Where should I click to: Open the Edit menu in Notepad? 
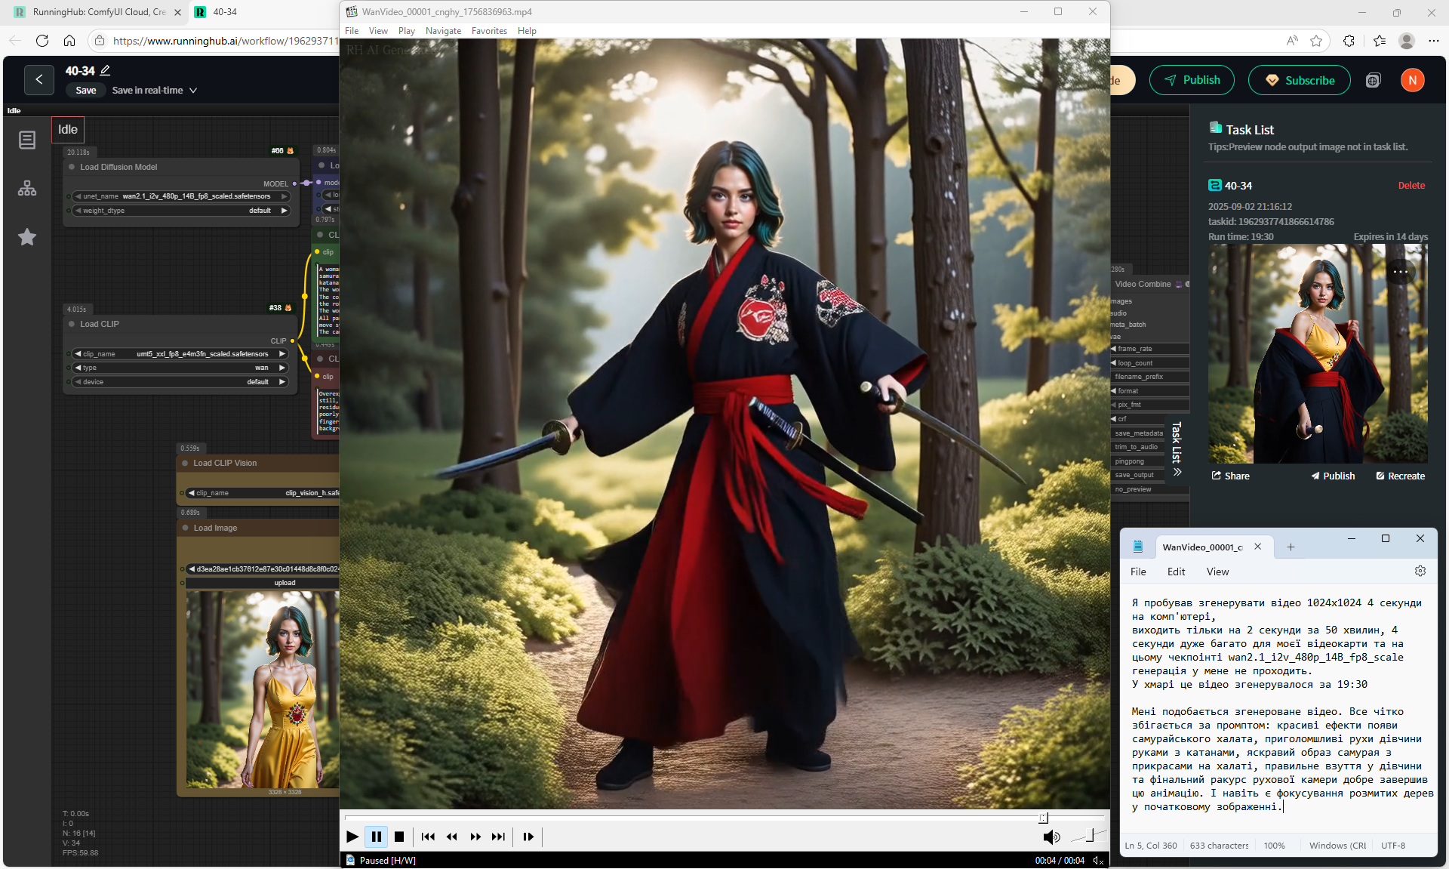click(1176, 572)
